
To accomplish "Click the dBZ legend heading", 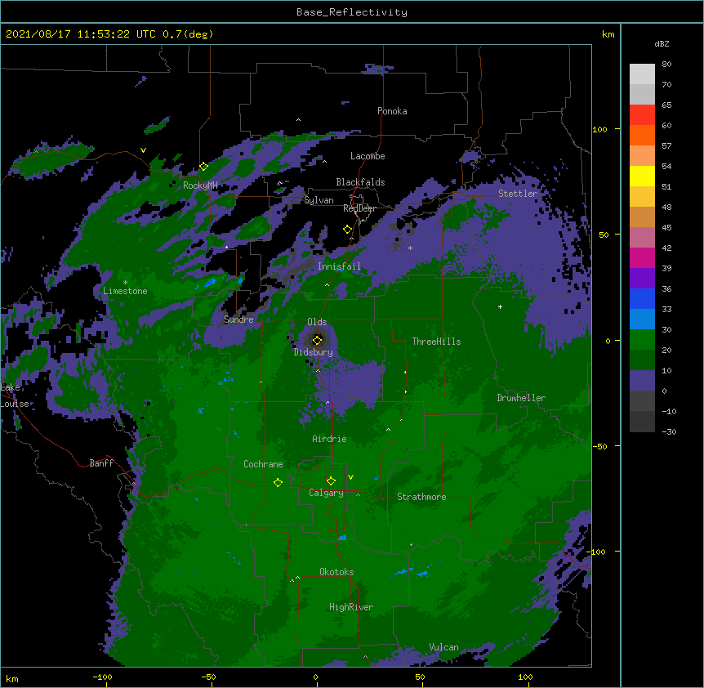I will pyautogui.click(x=662, y=43).
